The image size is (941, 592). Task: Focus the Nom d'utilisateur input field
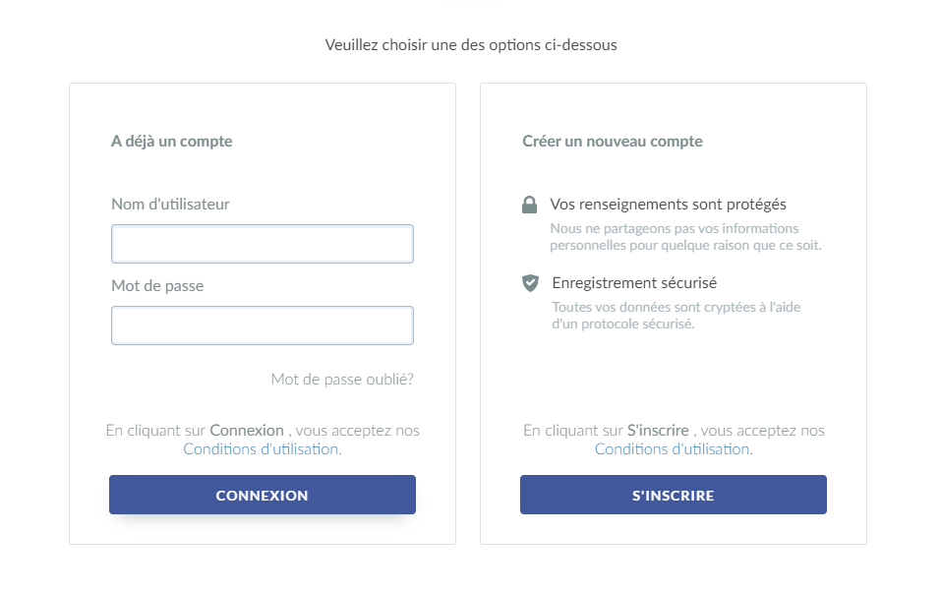coord(263,244)
